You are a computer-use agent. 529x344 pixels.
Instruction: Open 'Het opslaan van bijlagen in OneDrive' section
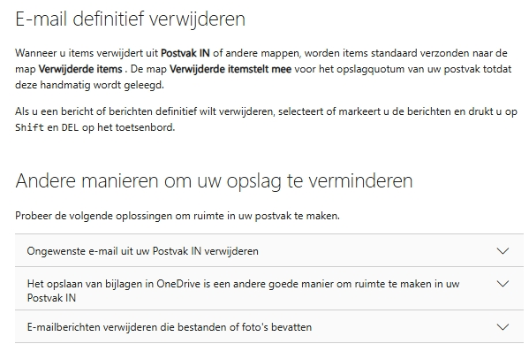(x=269, y=288)
